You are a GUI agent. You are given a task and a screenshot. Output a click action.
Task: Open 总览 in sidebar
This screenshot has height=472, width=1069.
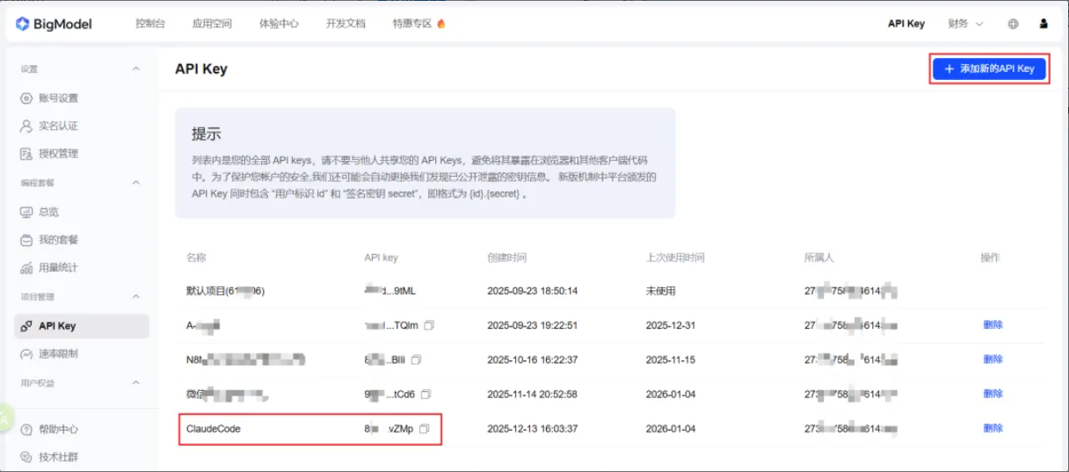(48, 212)
